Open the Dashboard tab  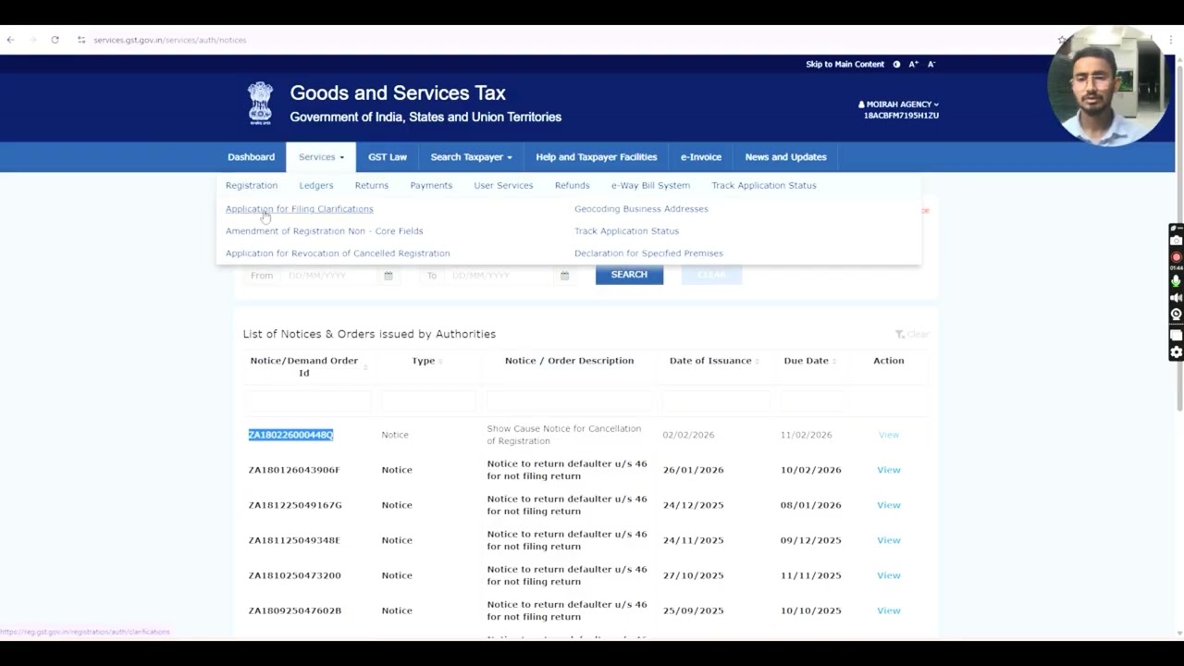click(x=252, y=157)
